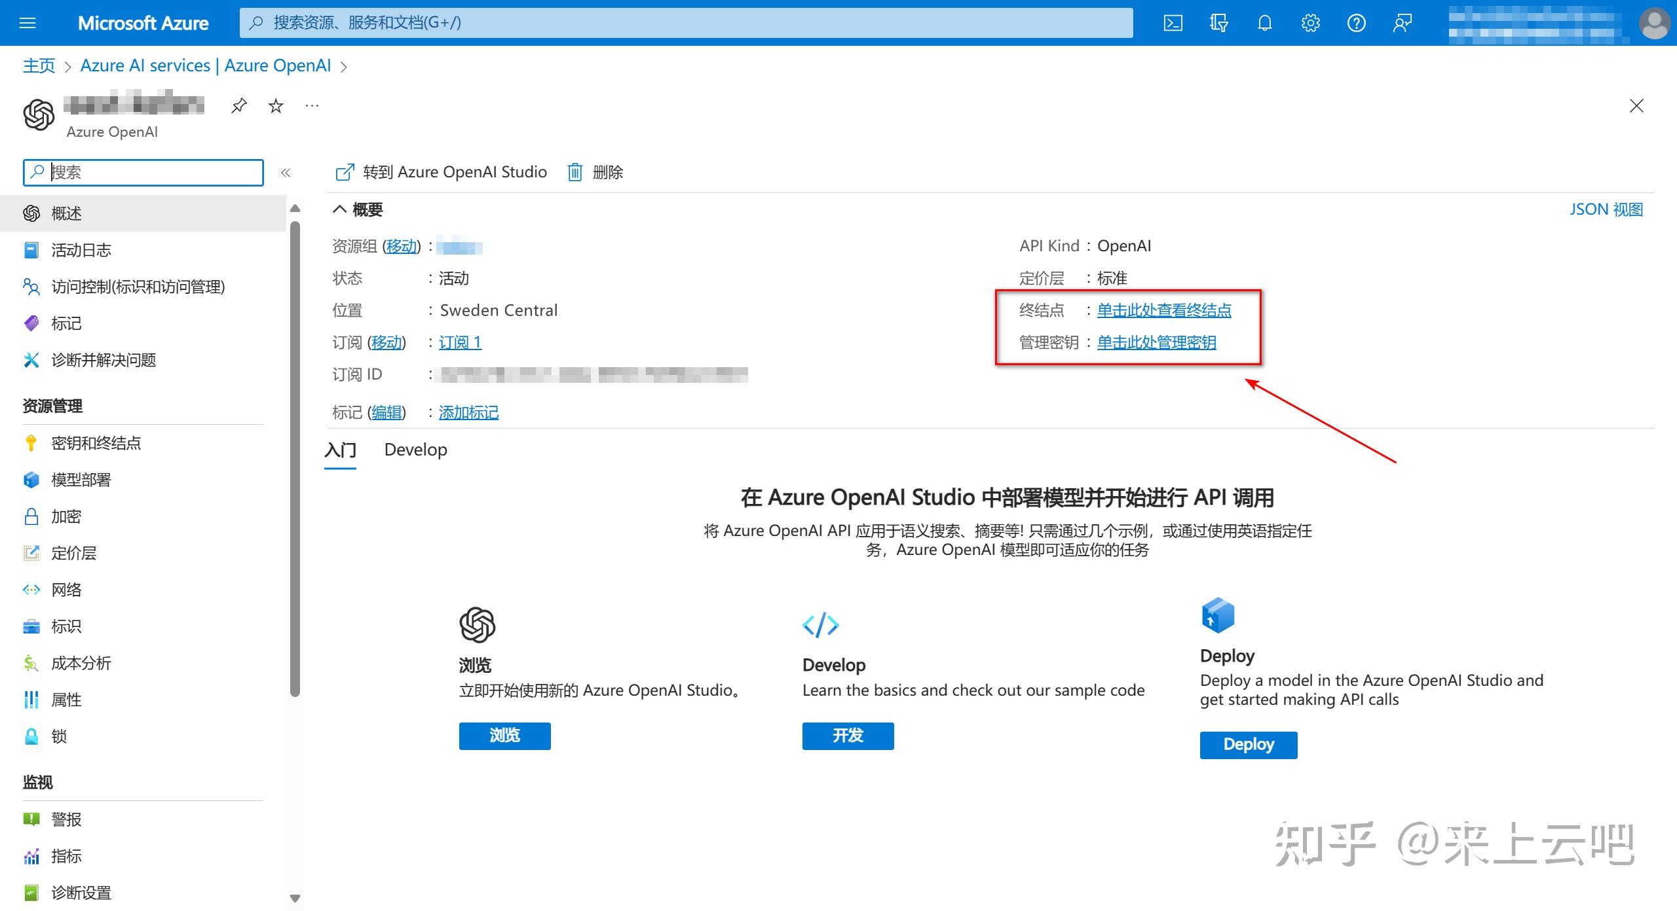The height and width of the screenshot is (911, 1677).
Task: Click sidebar scrollbar down arrow
Action: pyautogui.click(x=295, y=898)
